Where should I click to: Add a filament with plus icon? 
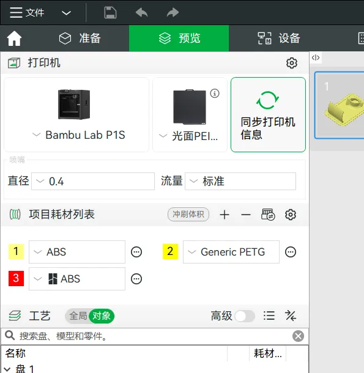[x=225, y=215]
